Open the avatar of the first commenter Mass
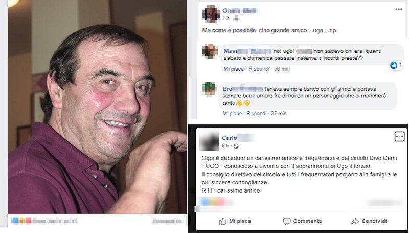The height and width of the screenshot is (233, 409). [x=210, y=51]
